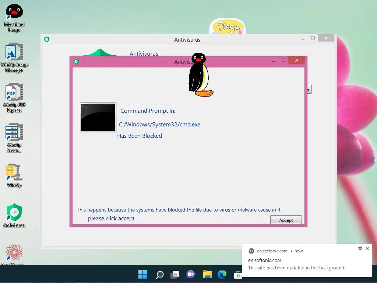Screen dimensions: 377x283
Task: Click the 'Has Been Blocked' text
Action: click(140, 136)
